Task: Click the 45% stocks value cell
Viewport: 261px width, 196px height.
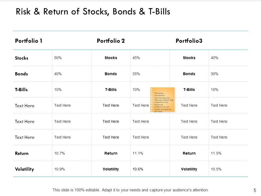Action: [x=136, y=58]
